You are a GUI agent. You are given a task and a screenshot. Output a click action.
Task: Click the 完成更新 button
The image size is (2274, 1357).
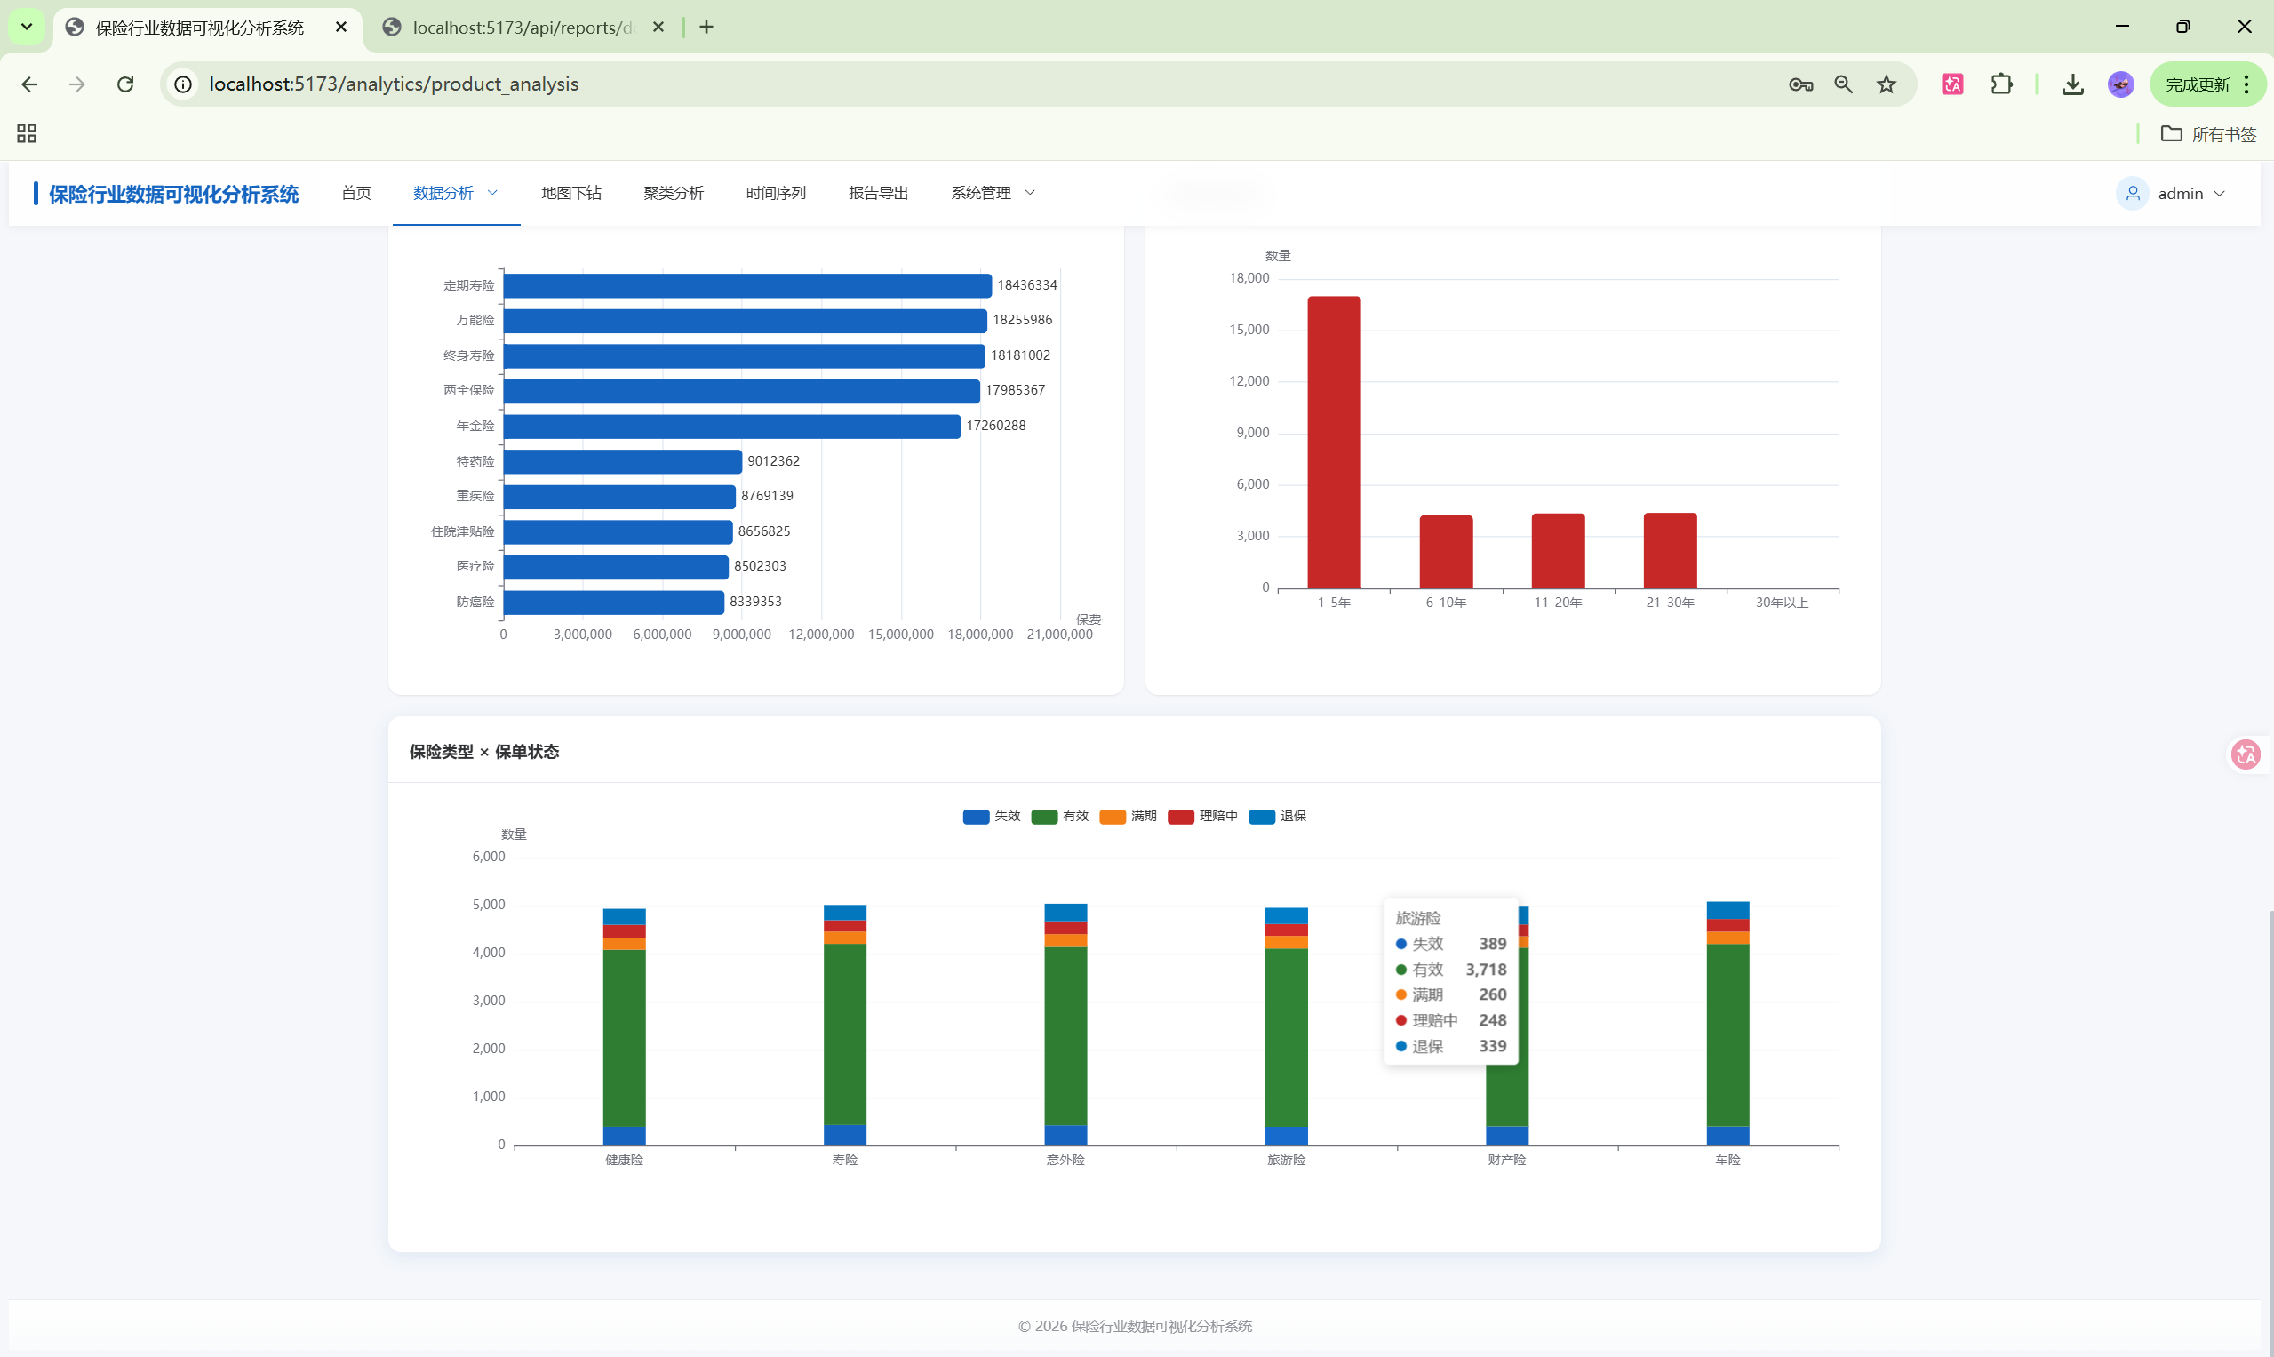click(2197, 84)
